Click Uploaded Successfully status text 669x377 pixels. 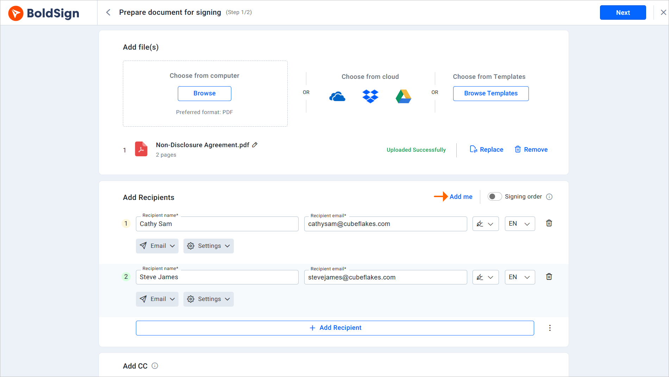click(416, 150)
